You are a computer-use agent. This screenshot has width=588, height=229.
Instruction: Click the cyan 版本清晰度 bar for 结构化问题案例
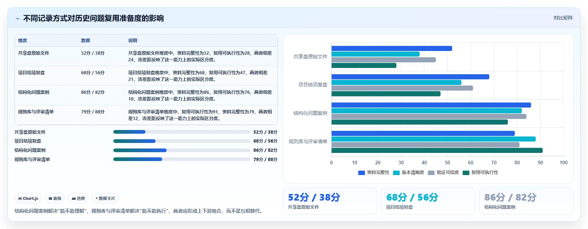(x=427, y=111)
